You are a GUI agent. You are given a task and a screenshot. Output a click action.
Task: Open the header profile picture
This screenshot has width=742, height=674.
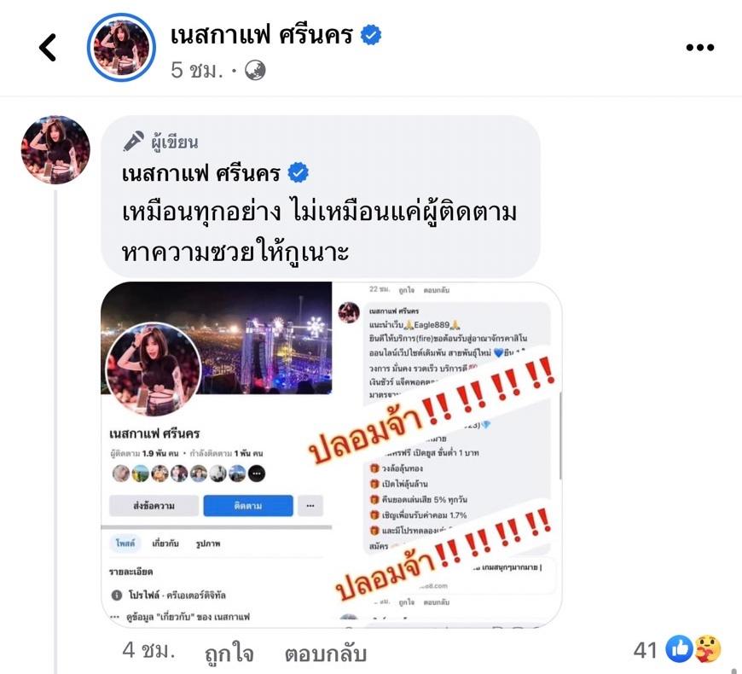(x=121, y=47)
